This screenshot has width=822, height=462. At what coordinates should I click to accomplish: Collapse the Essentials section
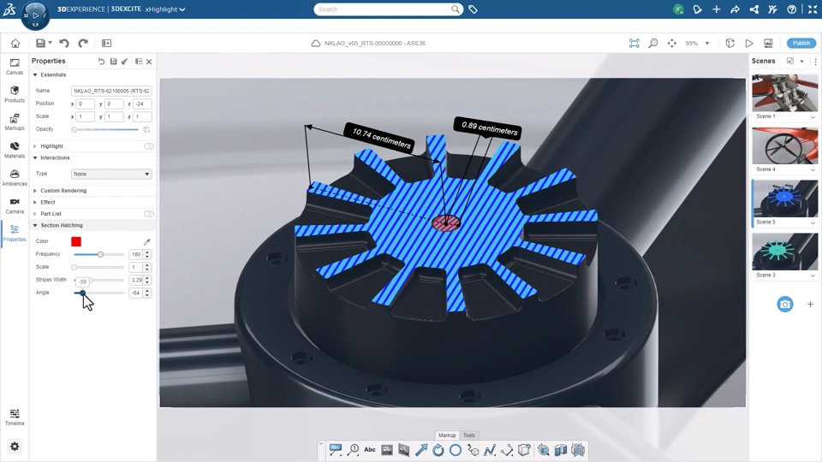click(x=35, y=75)
